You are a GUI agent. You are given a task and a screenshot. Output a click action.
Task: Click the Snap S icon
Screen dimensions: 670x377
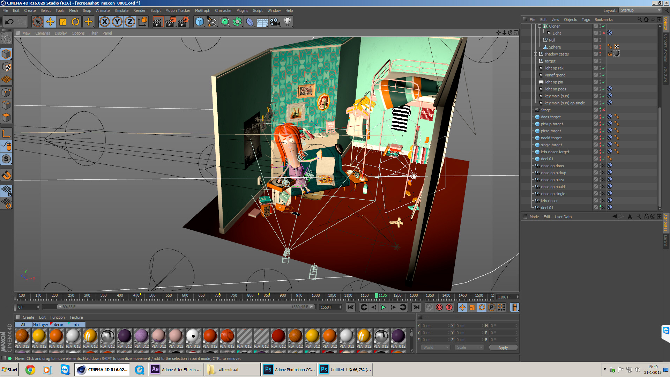point(6,159)
